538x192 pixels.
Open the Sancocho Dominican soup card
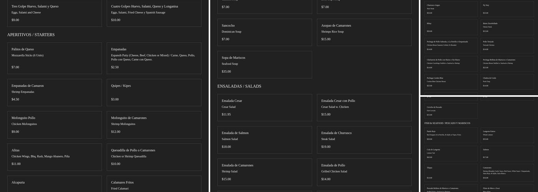click(x=264, y=32)
